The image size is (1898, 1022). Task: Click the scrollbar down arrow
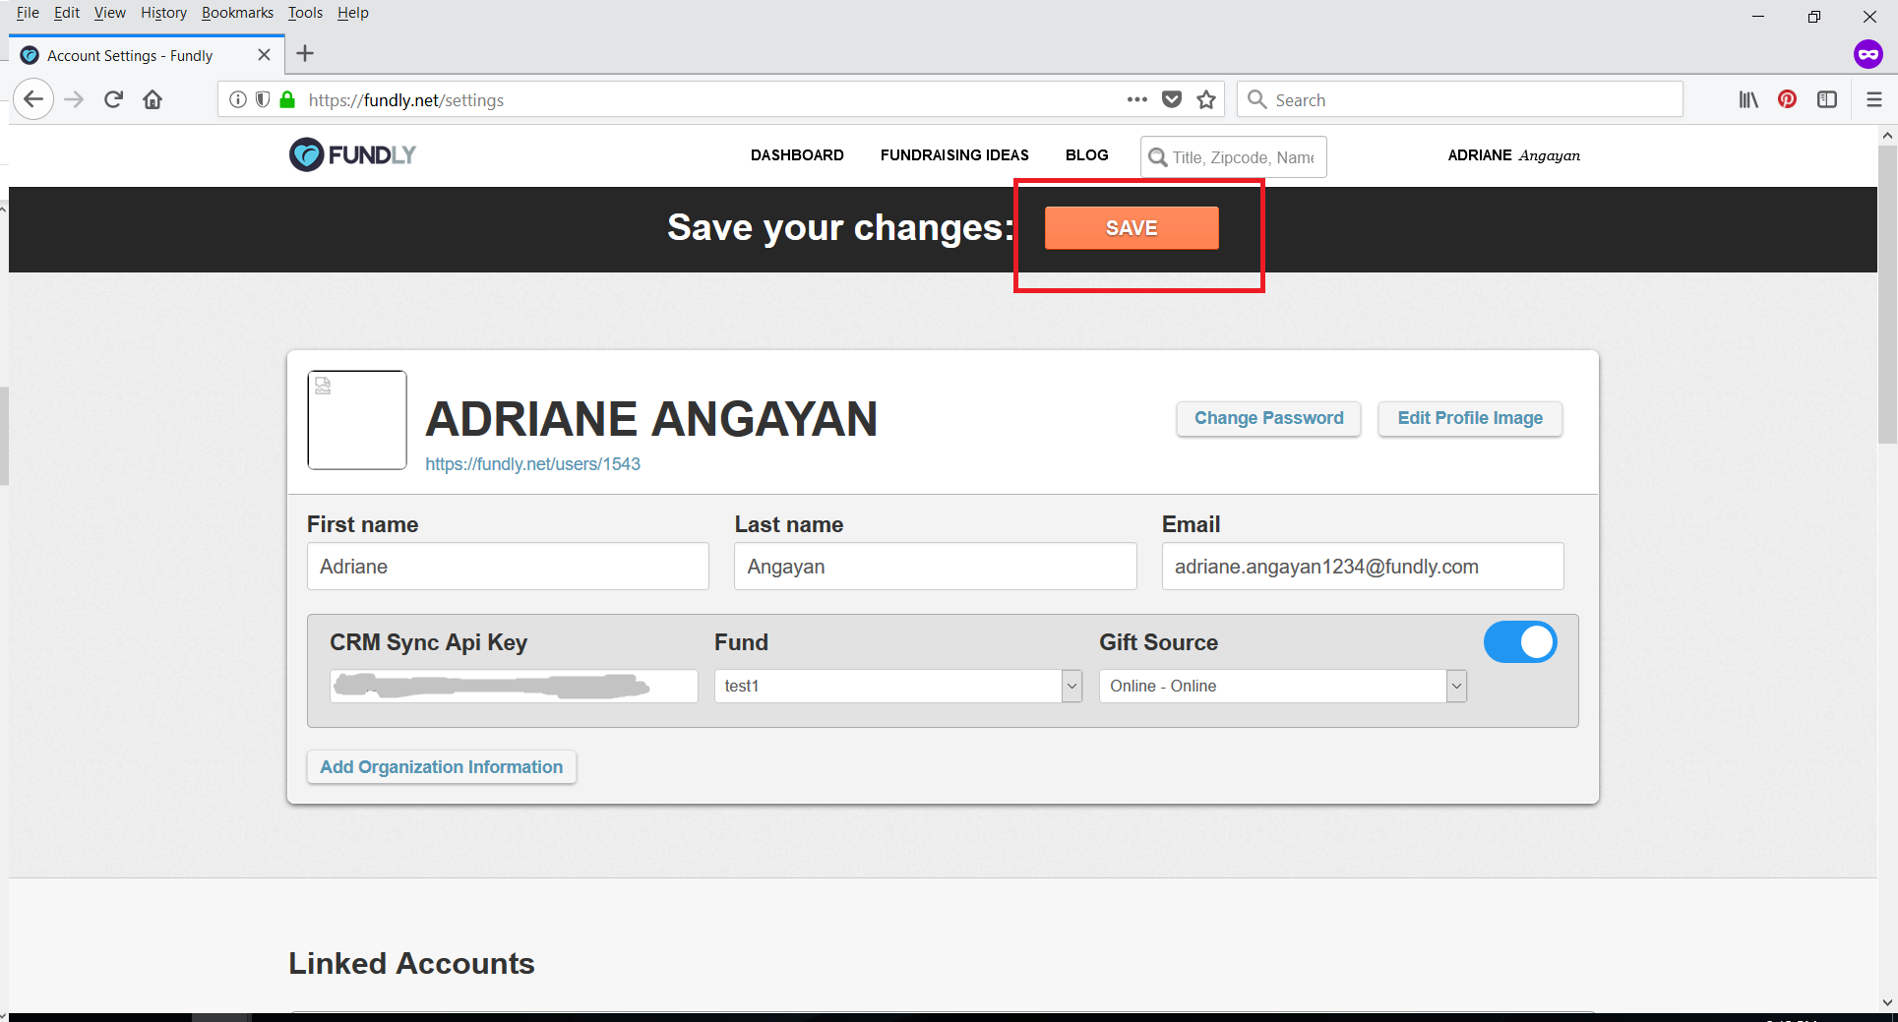[x=1887, y=1002]
